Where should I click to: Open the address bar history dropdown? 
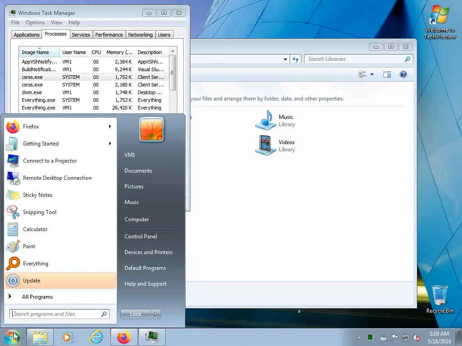285,59
